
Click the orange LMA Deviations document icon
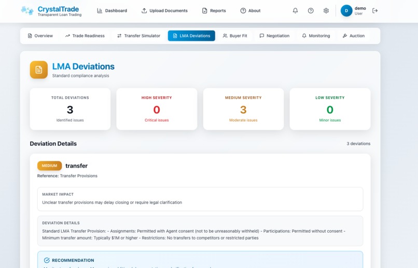coord(39,70)
